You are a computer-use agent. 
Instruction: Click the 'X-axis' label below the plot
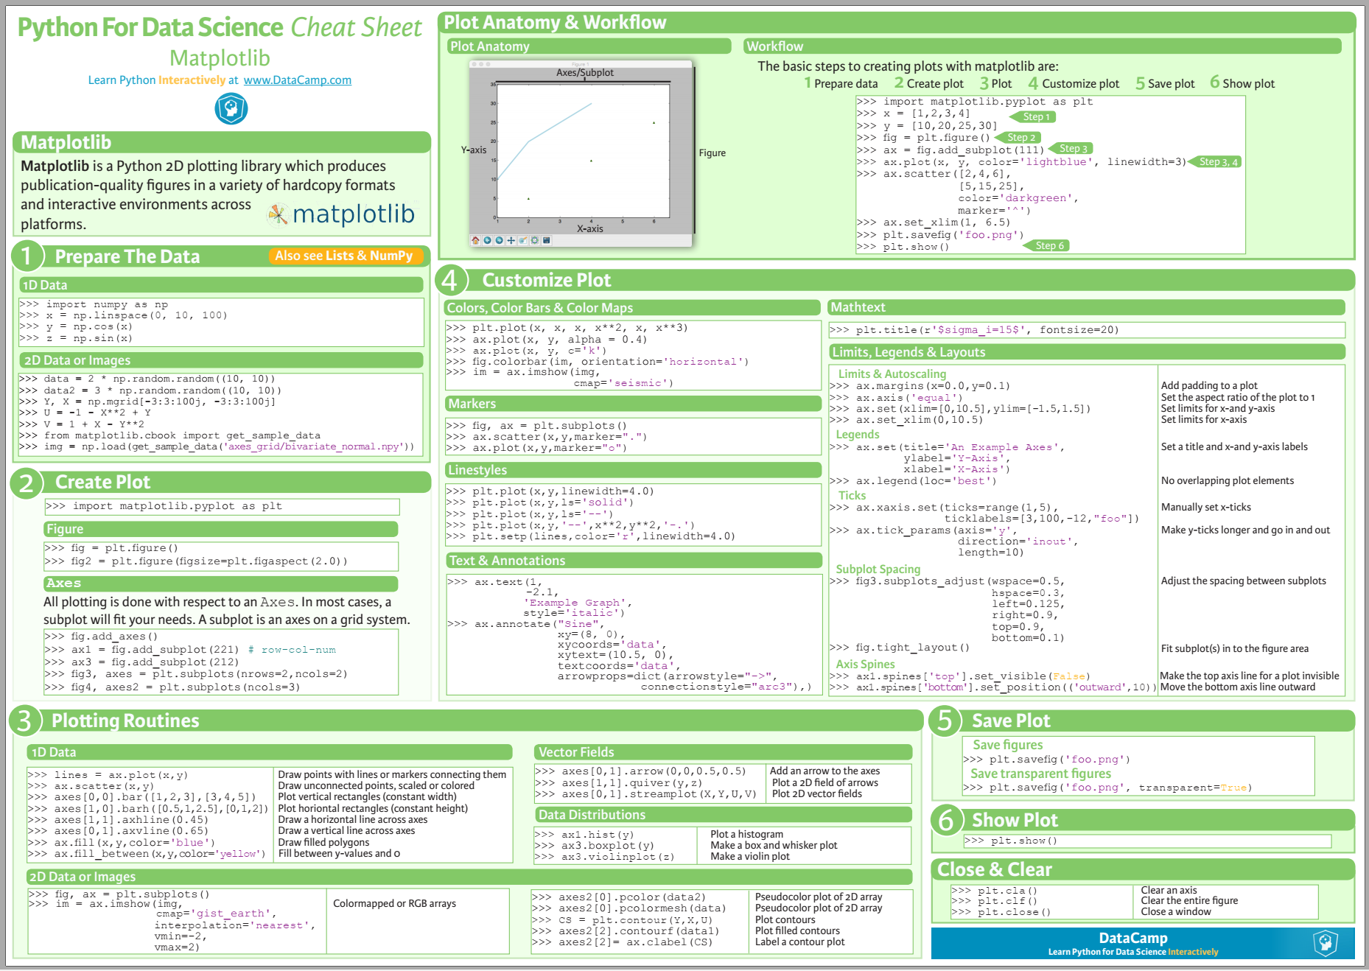(590, 228)
